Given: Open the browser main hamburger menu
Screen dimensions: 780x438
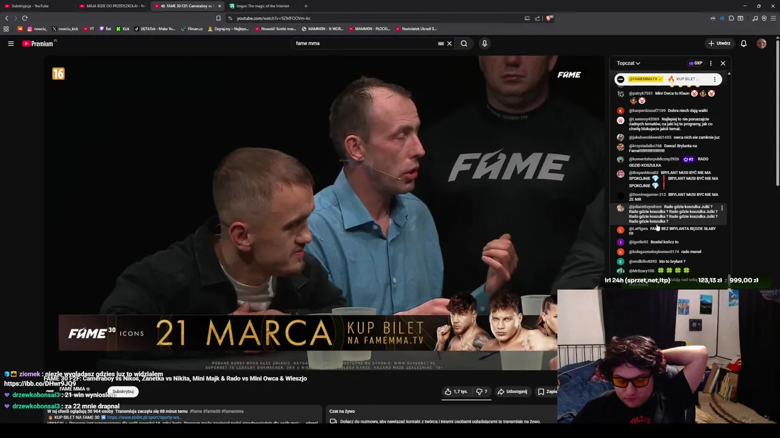Looking at the screenshot, I should pyautogui.click(x=773, y=18).
